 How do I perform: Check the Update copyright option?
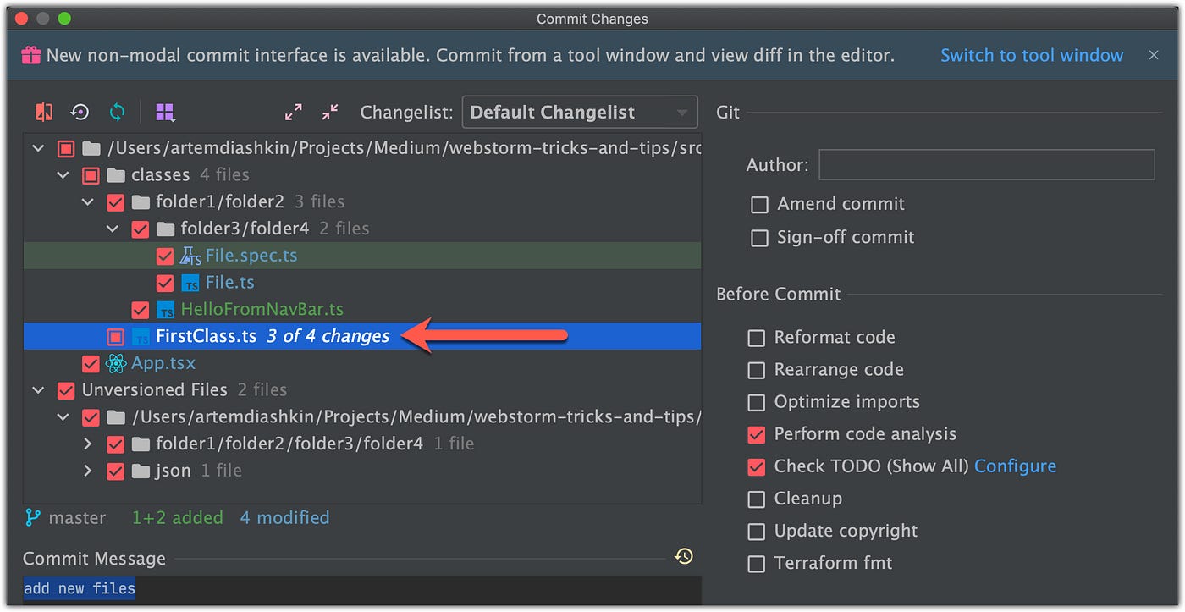tap(756, 531)
